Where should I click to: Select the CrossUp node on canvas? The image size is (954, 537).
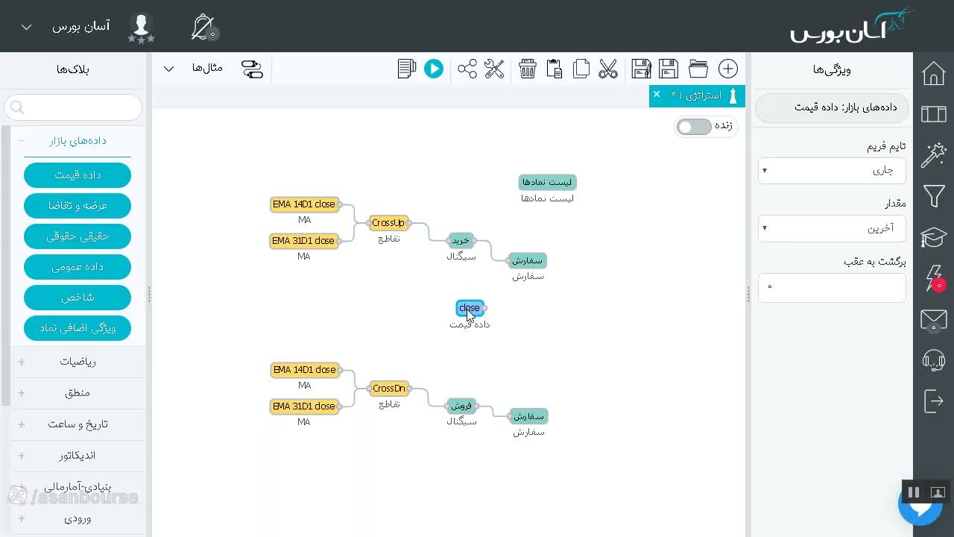click(x=388, y=223)
